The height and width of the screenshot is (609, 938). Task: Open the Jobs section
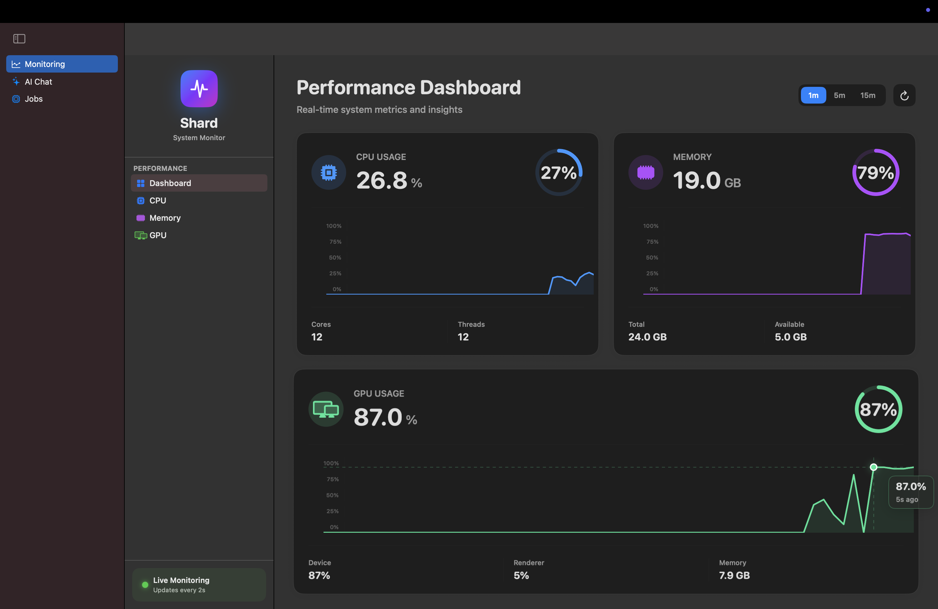(x=33, y=99)
